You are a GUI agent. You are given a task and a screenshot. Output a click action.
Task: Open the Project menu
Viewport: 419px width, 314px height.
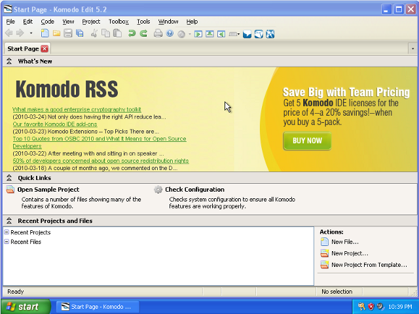pos(91,22)
